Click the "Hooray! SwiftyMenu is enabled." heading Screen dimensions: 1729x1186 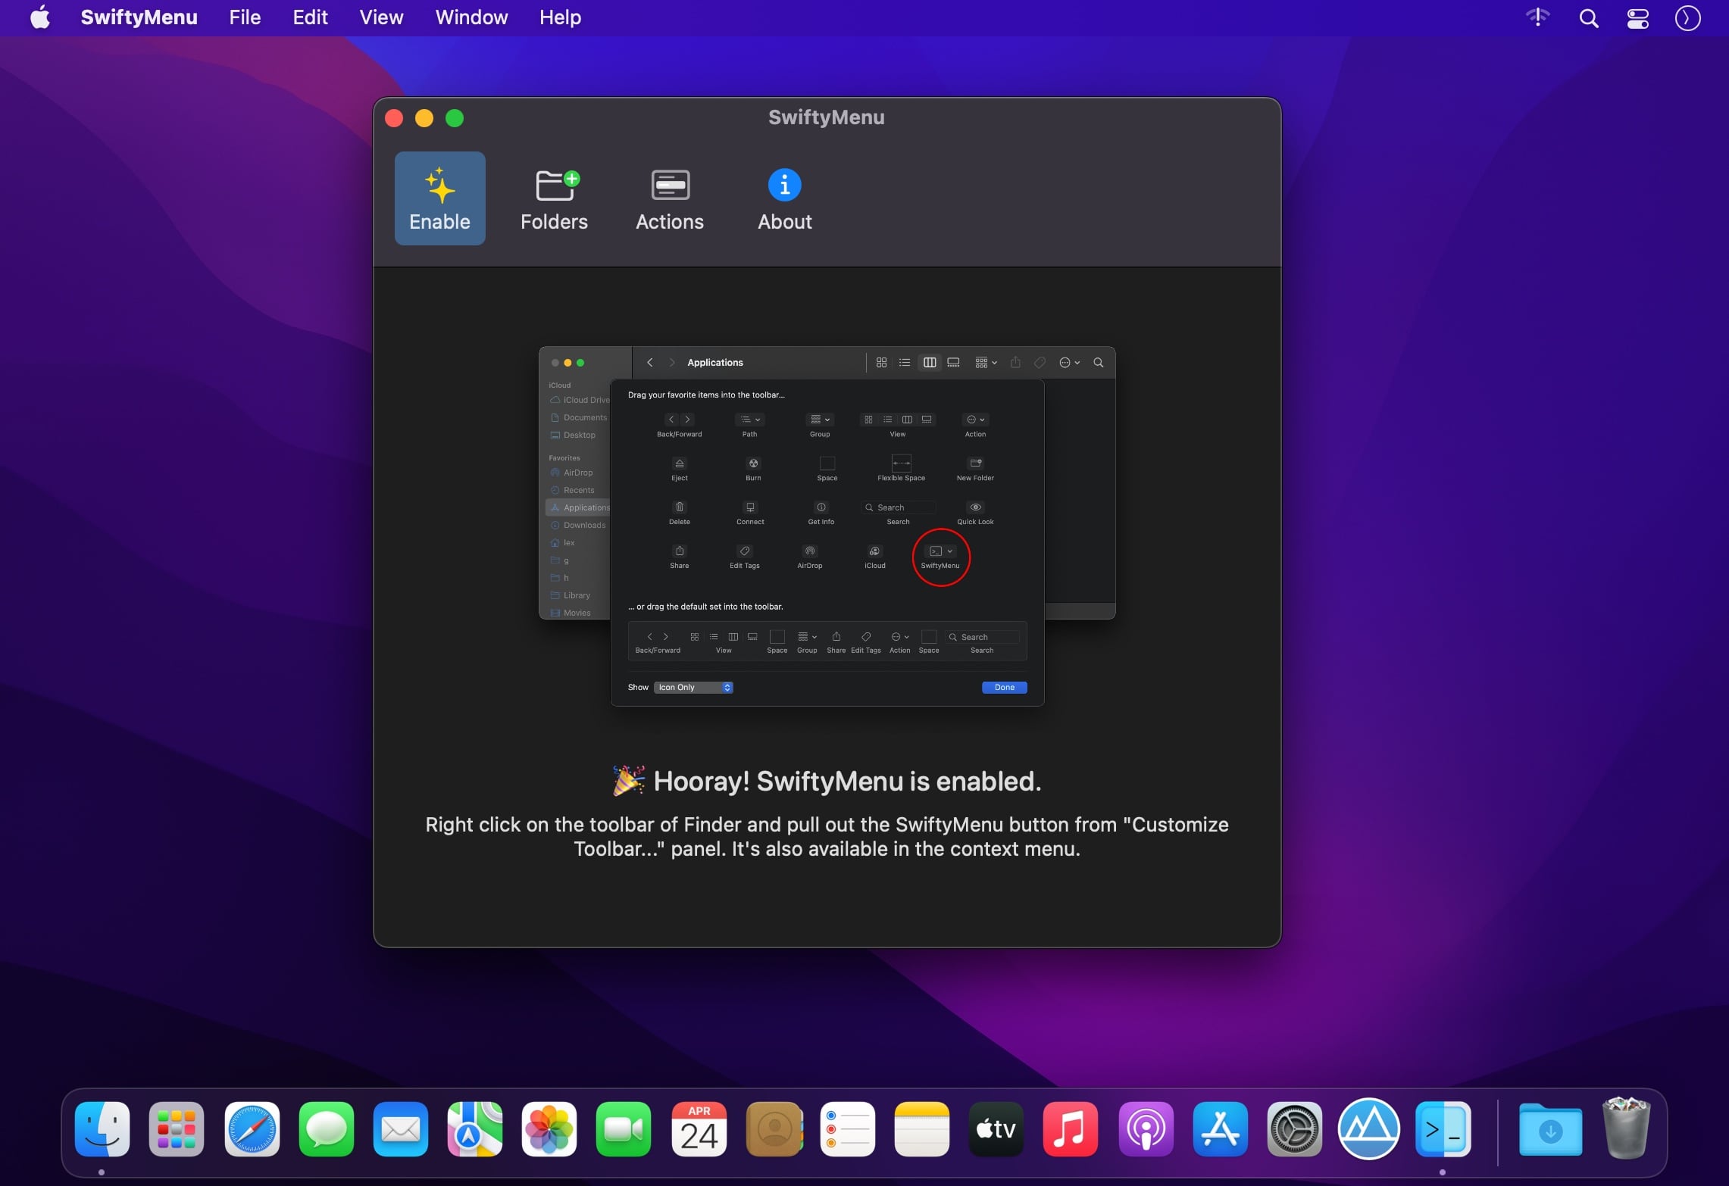pyautogui.click(x=827, y=781)
